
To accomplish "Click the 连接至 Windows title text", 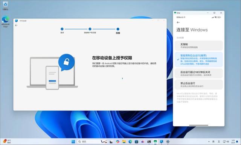I will click(192, 30).
